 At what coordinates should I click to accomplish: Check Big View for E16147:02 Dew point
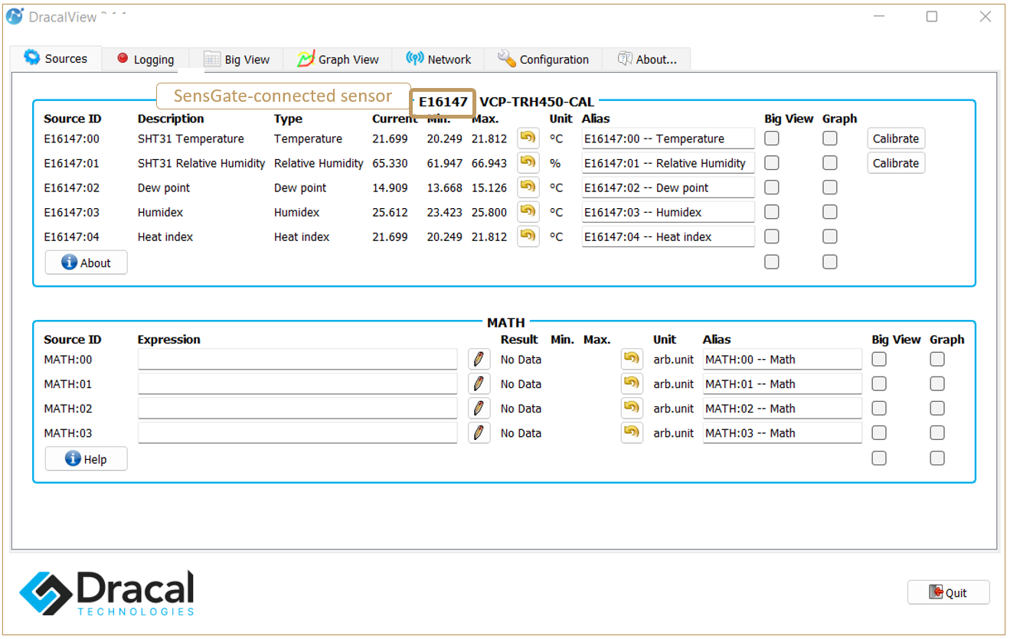pos(772,187)
